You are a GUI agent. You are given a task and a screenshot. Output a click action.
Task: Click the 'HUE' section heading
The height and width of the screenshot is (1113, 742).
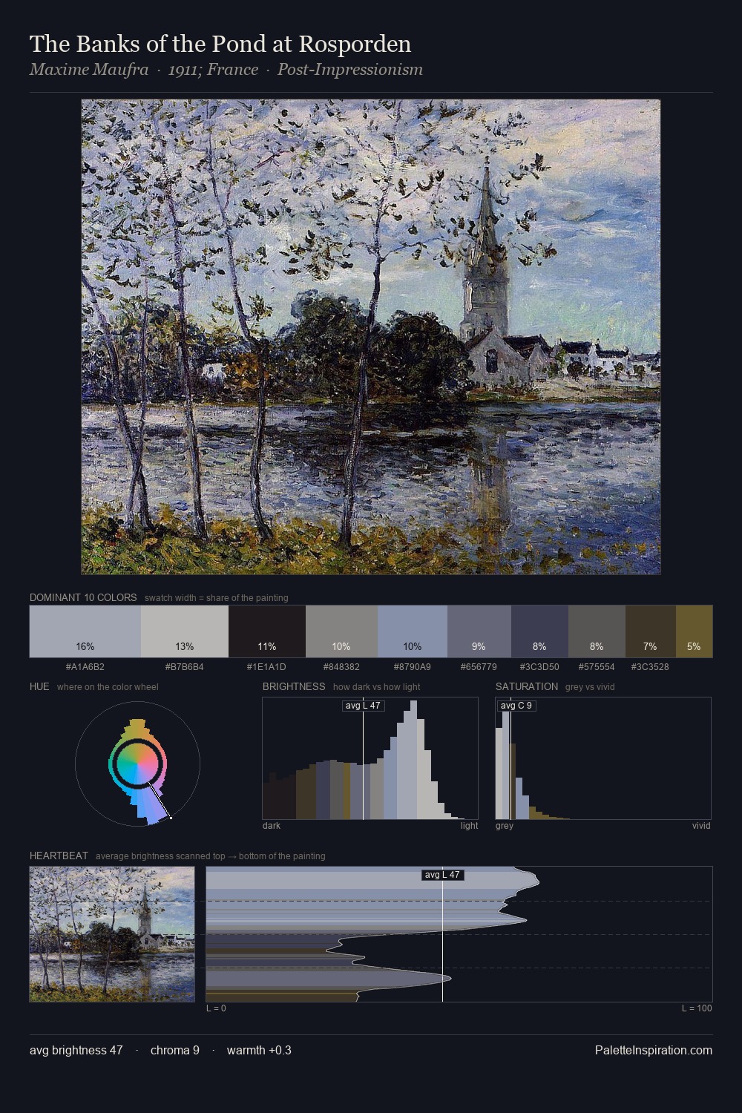[39, 686]
